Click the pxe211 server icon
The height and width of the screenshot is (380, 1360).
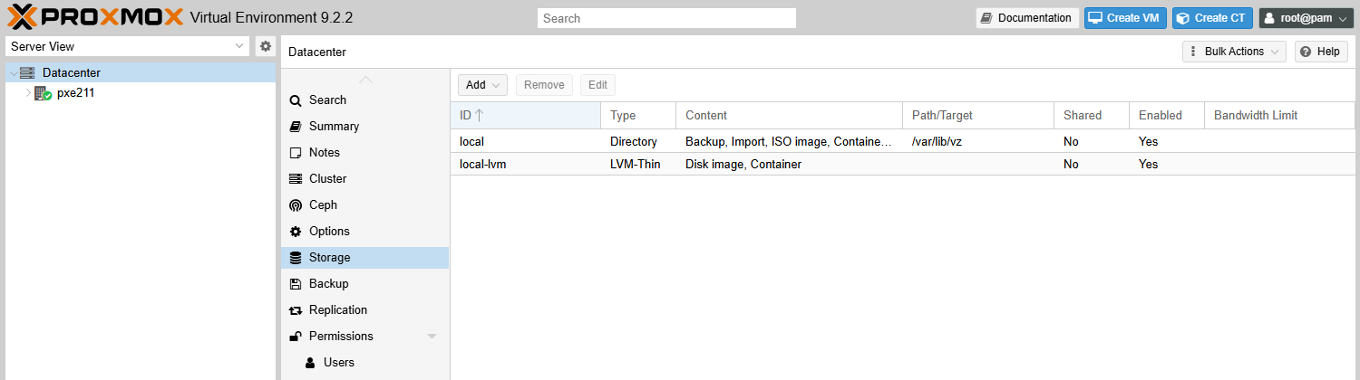click(43, 93)
